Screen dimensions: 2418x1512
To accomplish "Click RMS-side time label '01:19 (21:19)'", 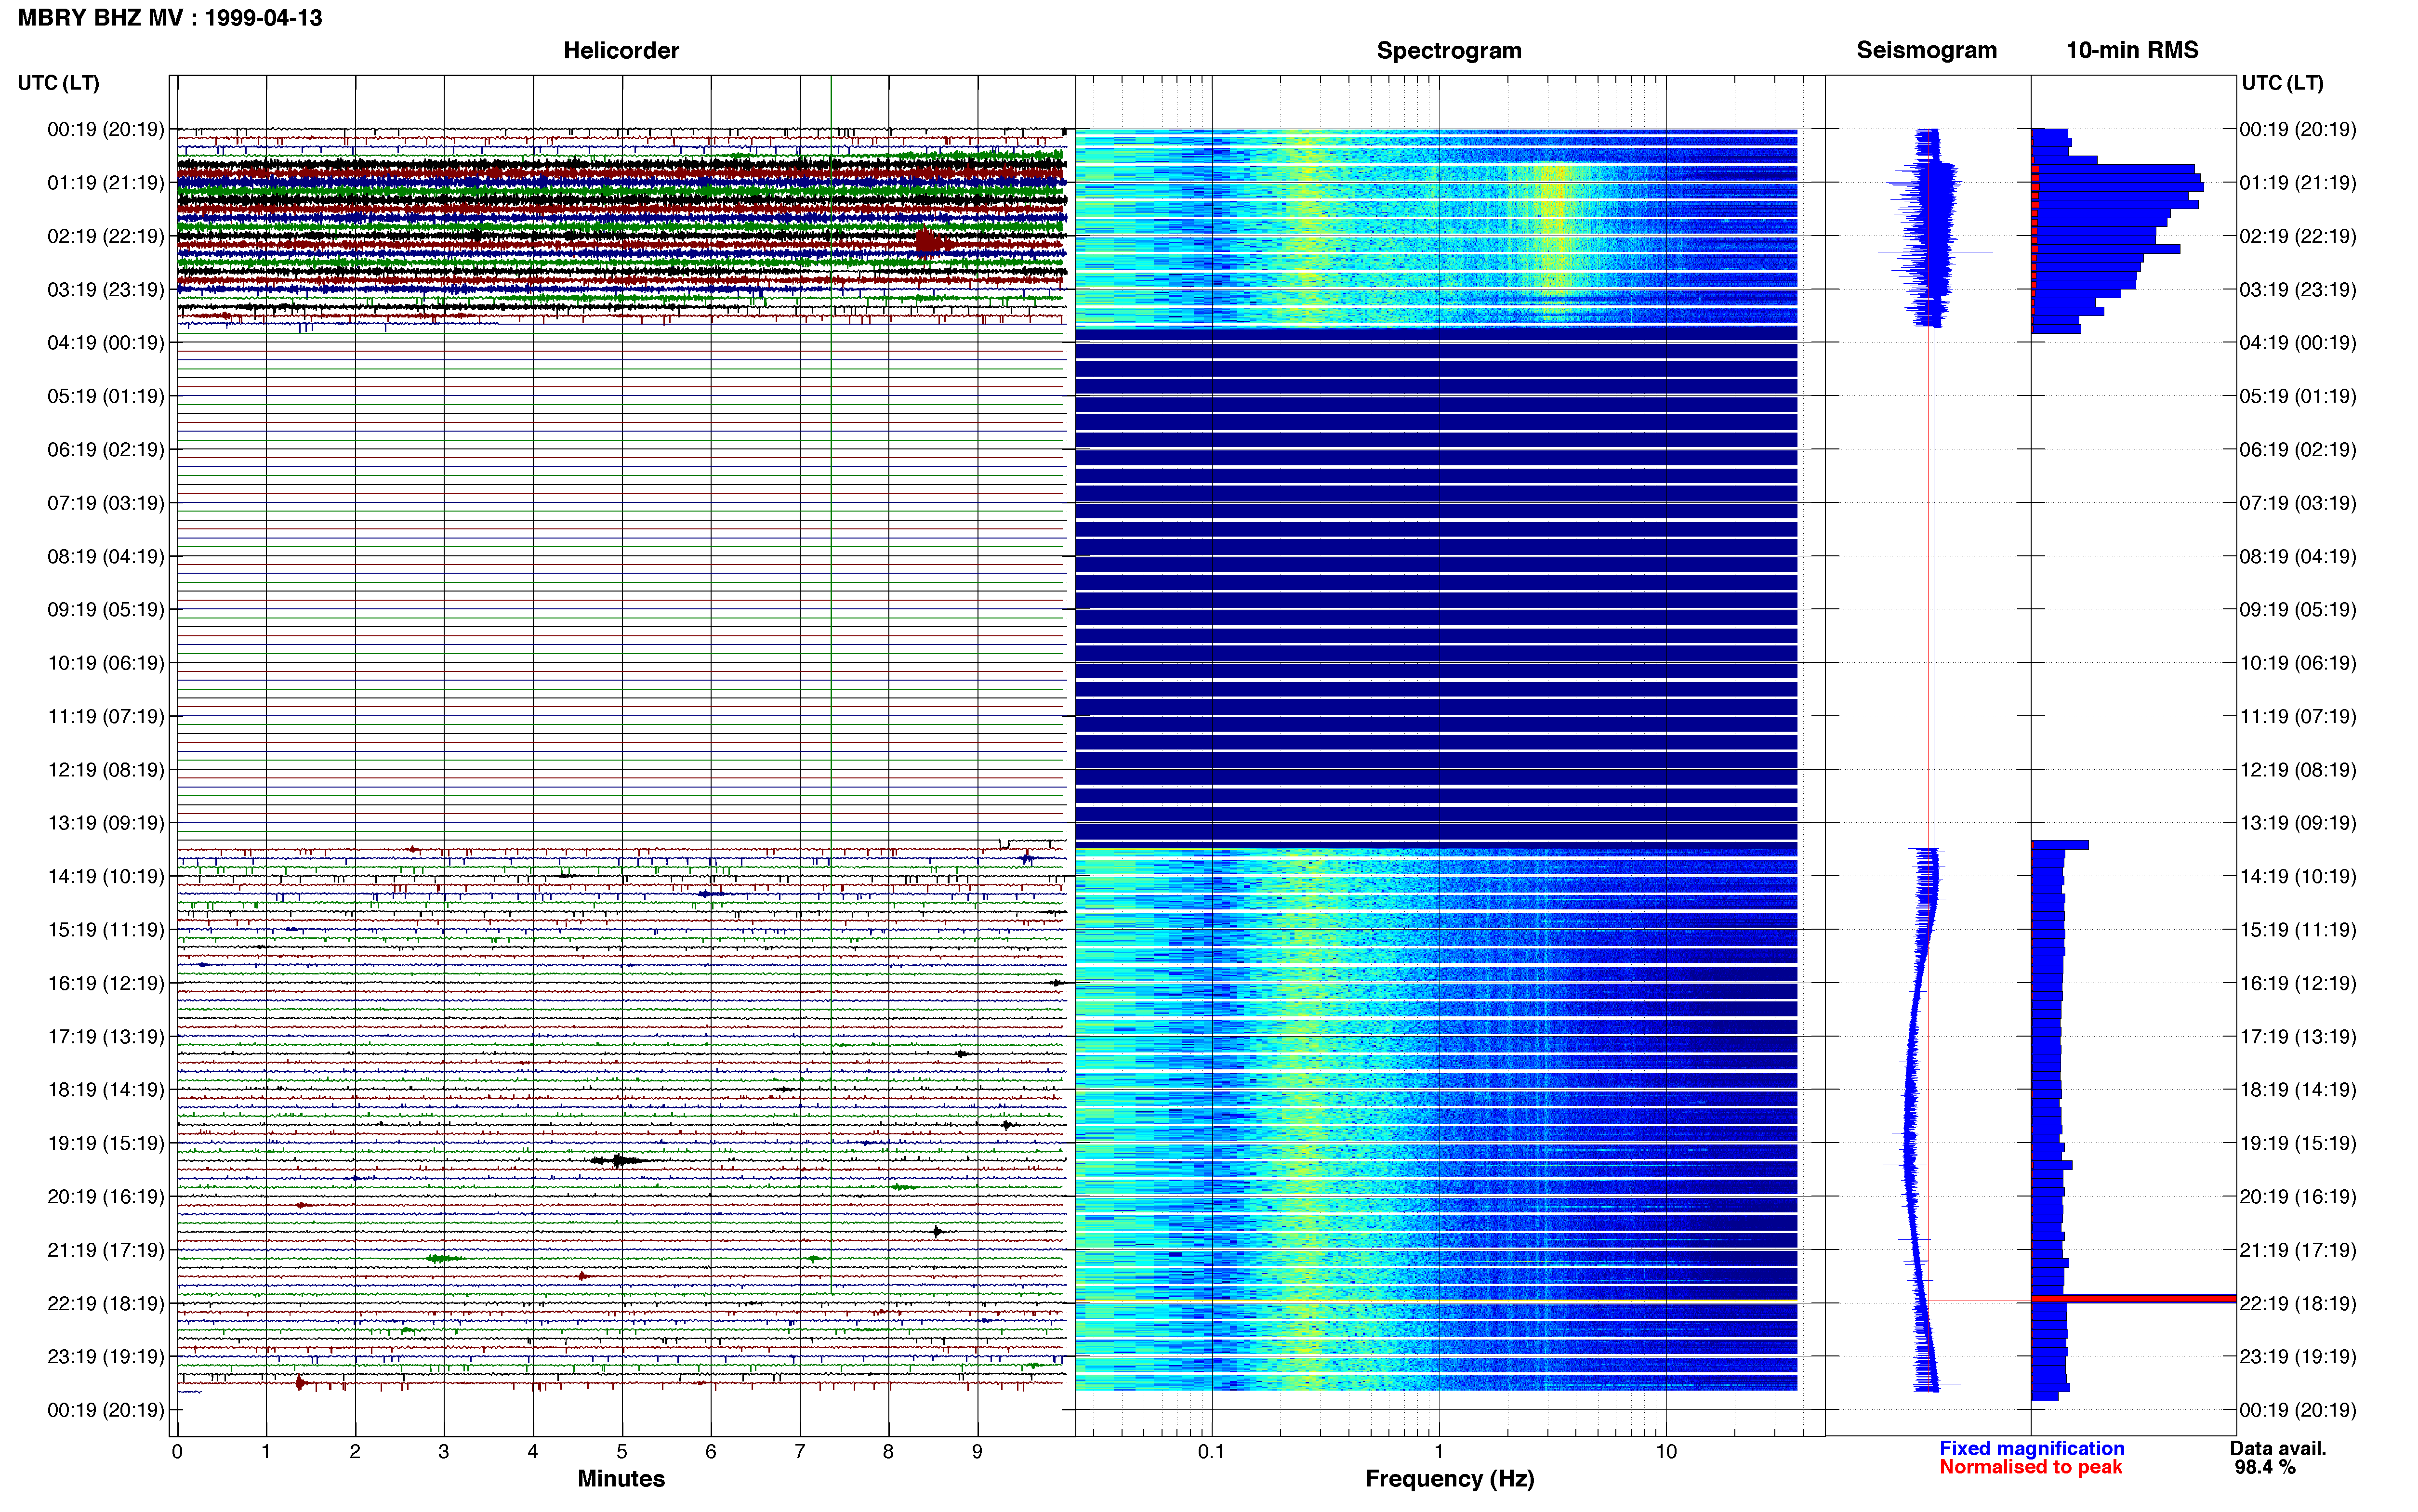I will click(x=2298, y=183).
